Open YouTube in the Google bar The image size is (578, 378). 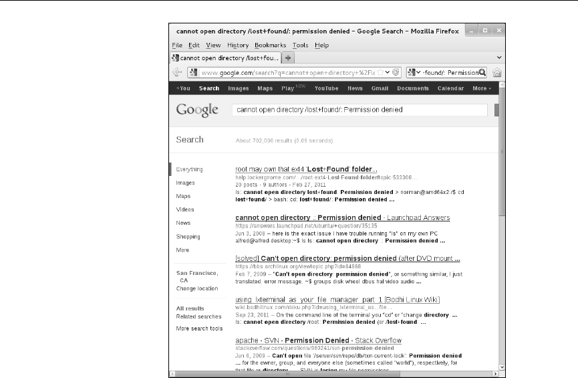(327, 88)
